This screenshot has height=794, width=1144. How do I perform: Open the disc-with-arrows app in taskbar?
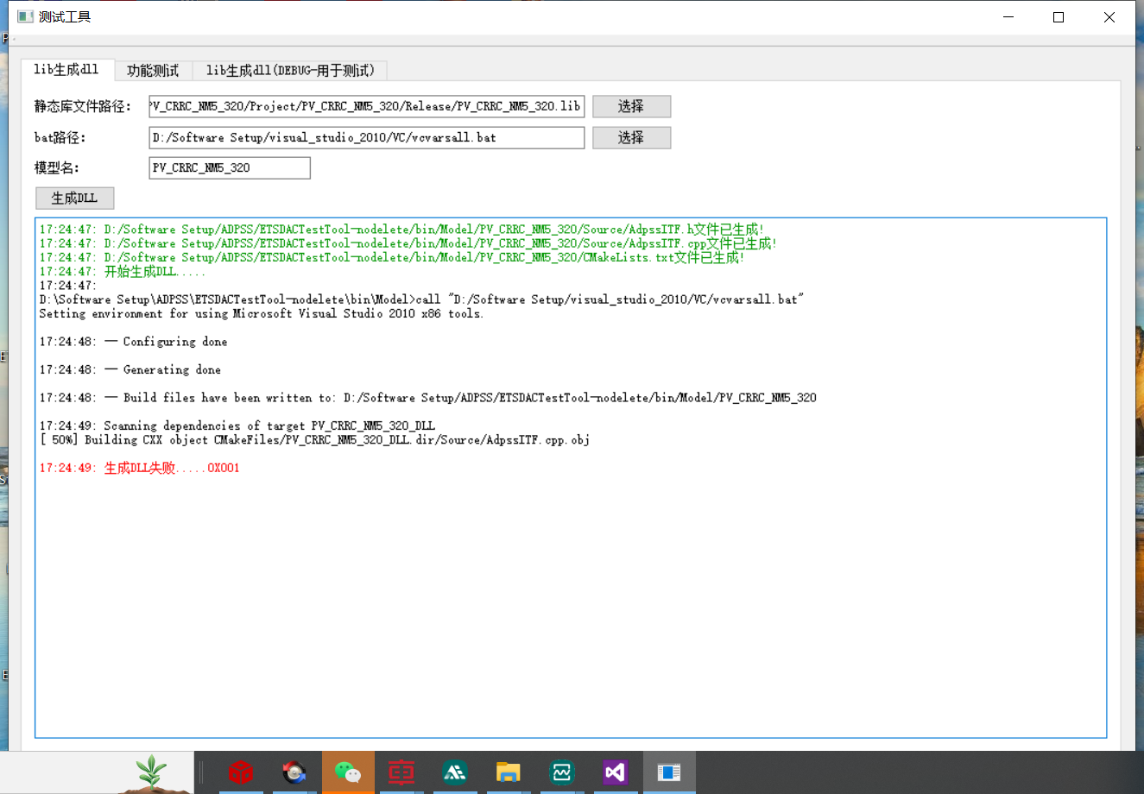(x=294, y=772)
